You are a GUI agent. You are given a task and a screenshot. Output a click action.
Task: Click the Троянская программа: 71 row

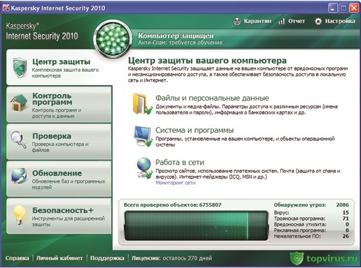click(x=311, y=219)
